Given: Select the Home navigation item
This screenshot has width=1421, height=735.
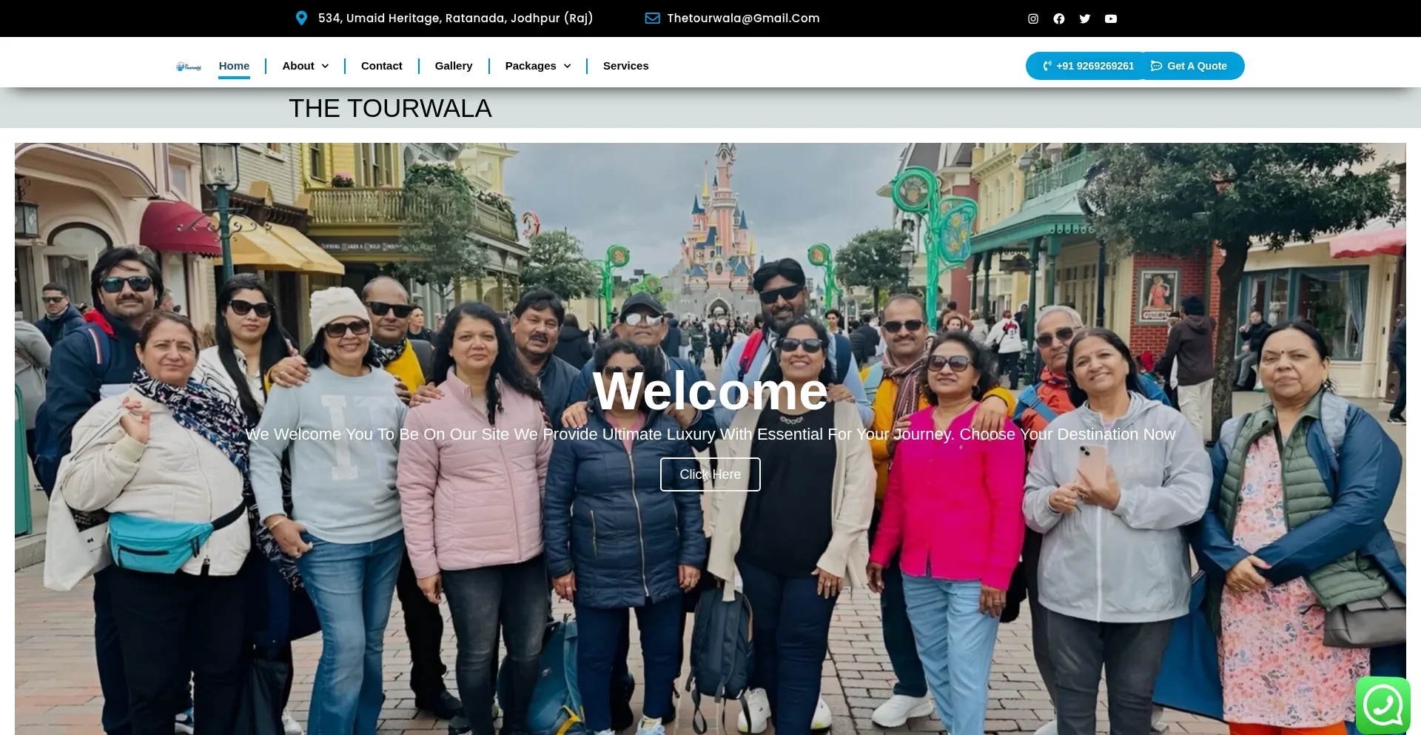Looking at the screenshot, I should coord(234,65).
